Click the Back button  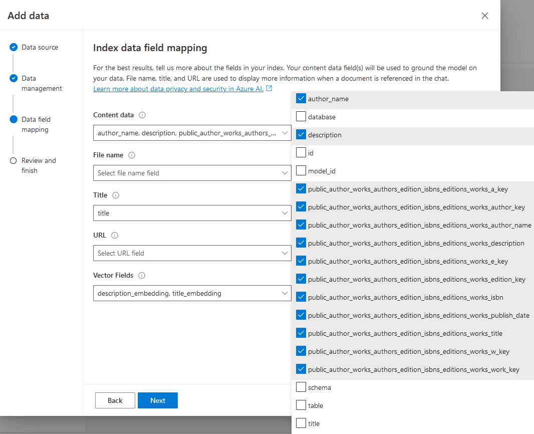pos(115,400)
